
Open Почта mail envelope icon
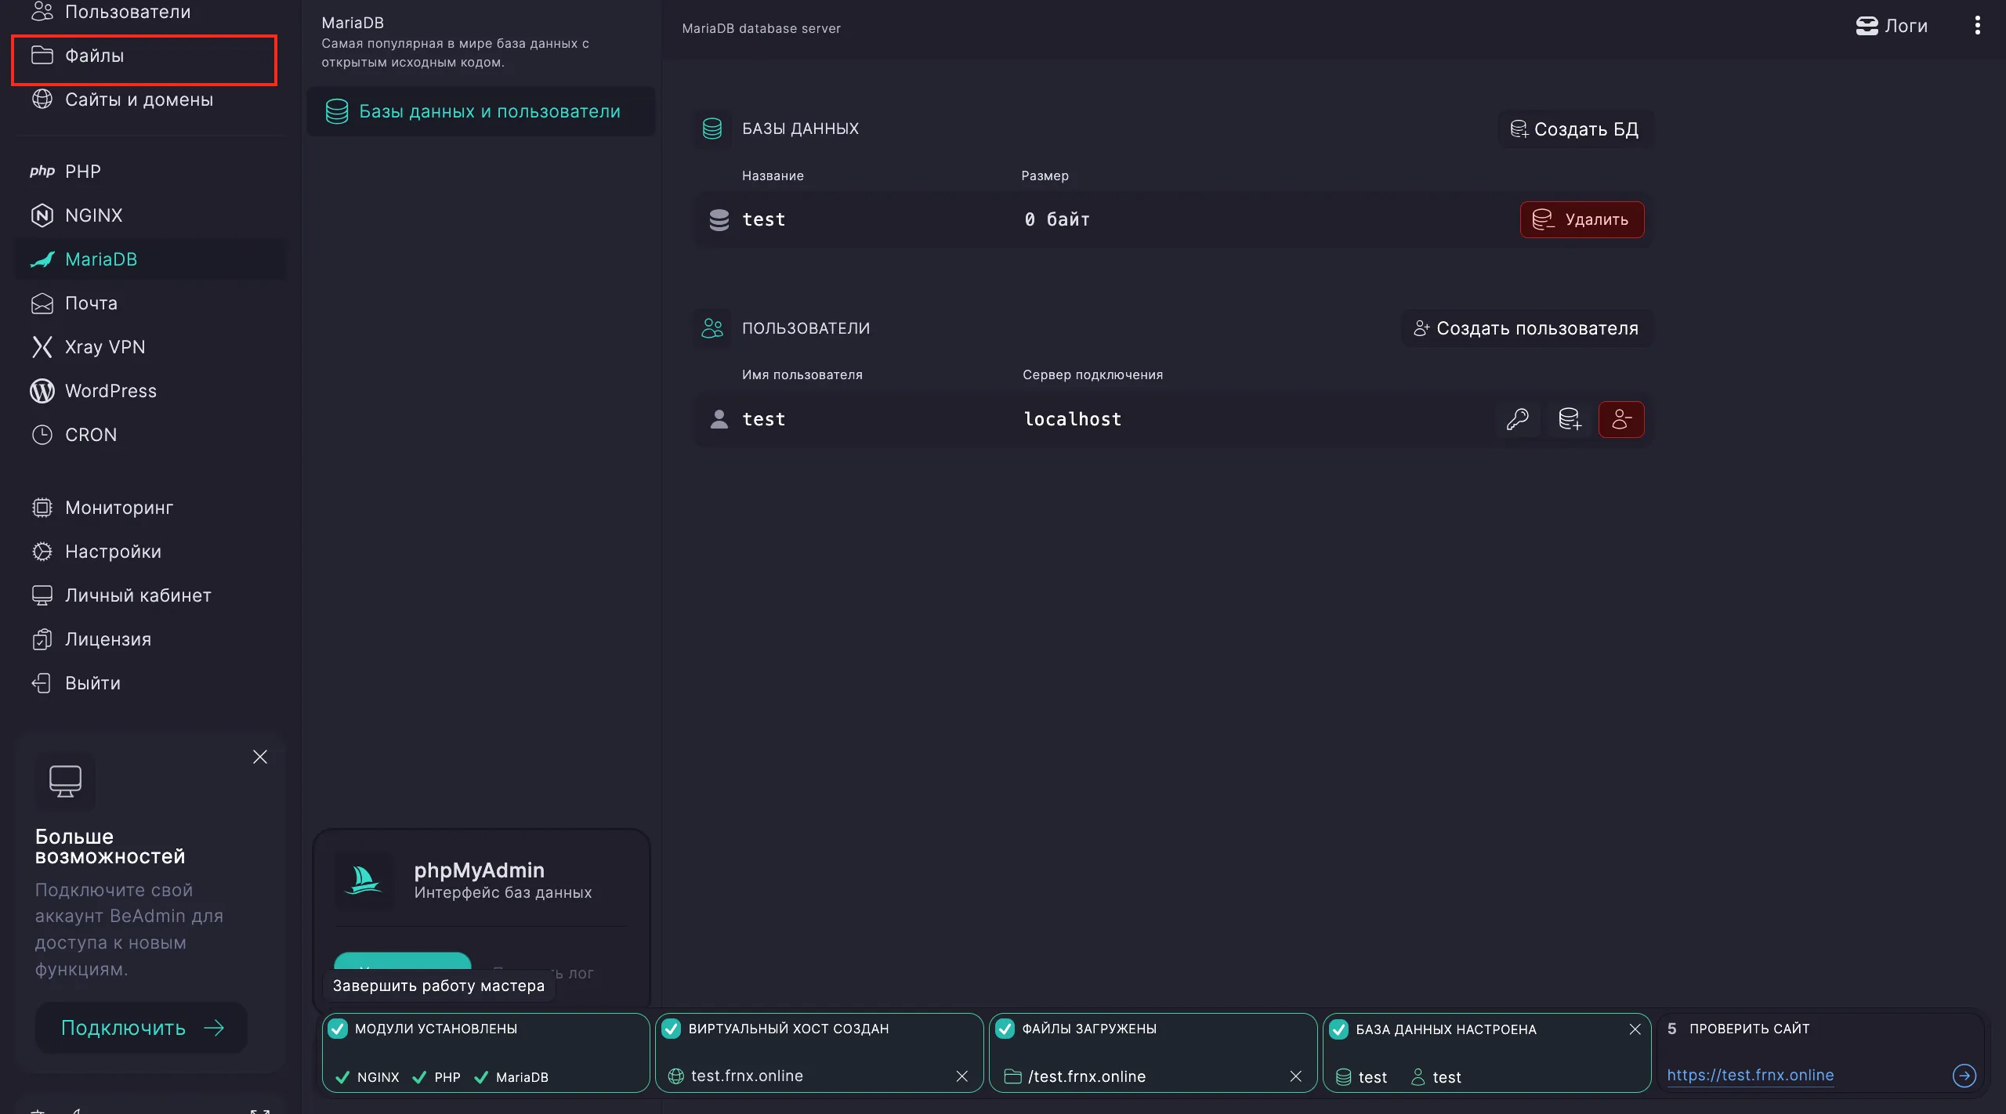click(42, 303)
